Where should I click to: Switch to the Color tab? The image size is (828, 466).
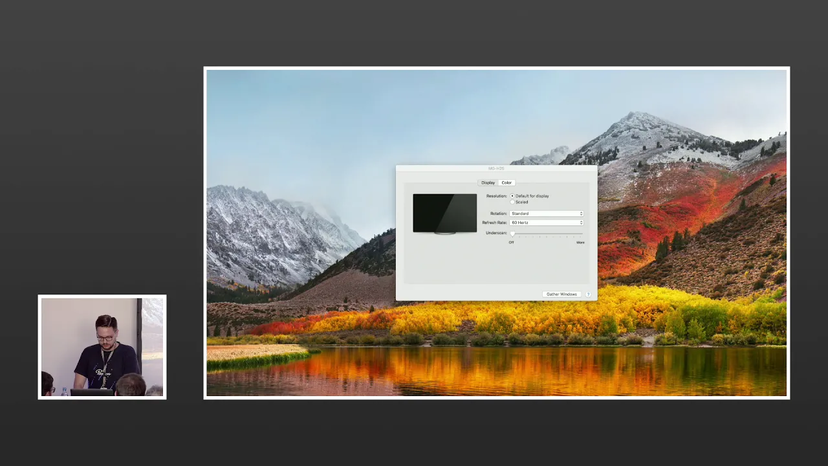tap(507, 183)
